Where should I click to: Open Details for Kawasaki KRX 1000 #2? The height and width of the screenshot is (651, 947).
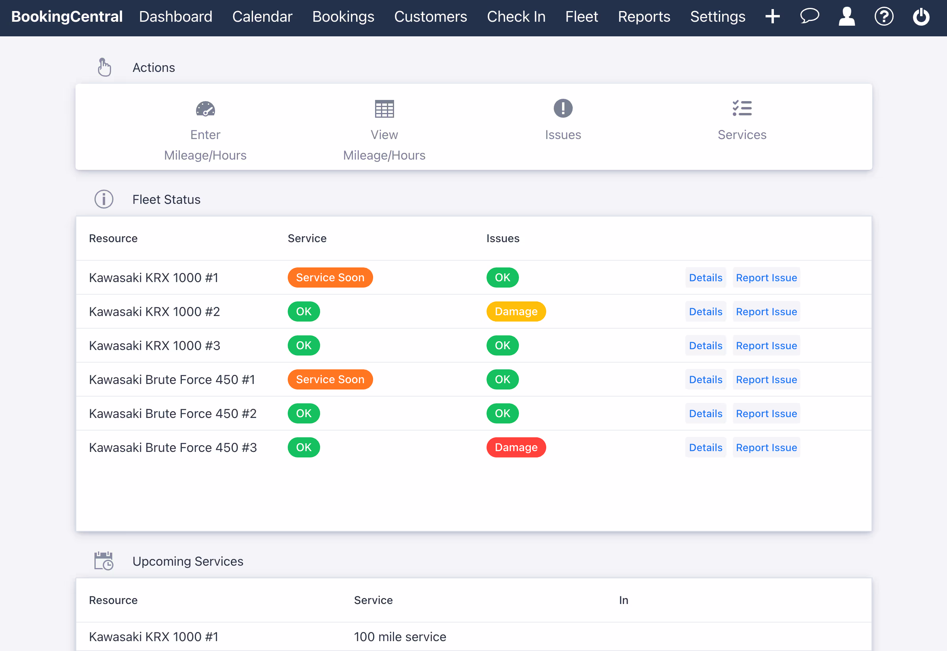tap(706, 312)
